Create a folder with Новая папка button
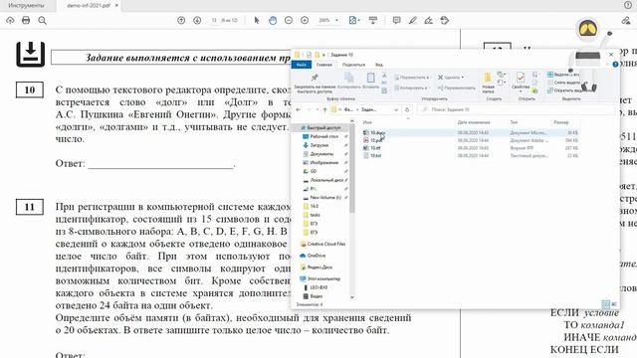This screenshot has height=358, width=637. click(x=488, y=83)
